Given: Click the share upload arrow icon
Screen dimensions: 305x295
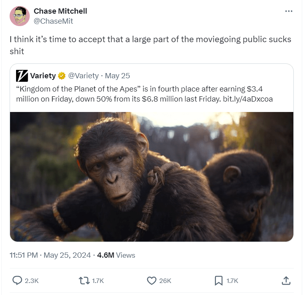Looking at the screenshot, I should pyautogui.click(x=286, y=281).
